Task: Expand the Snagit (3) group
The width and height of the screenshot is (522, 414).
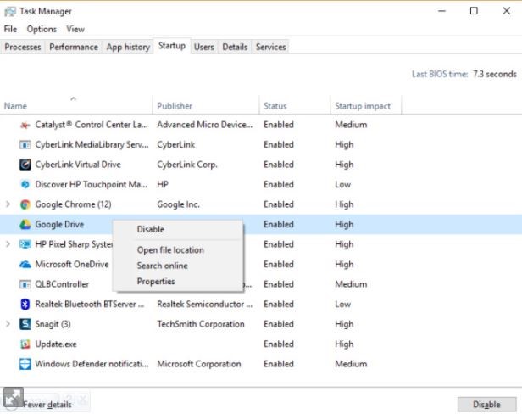Action: [8, 324]
